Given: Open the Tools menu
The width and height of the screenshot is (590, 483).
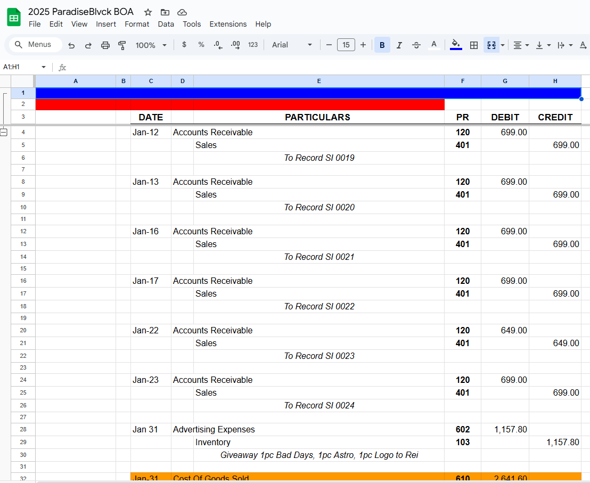Looking at the screenshot, I should click(x=192, y=24).
